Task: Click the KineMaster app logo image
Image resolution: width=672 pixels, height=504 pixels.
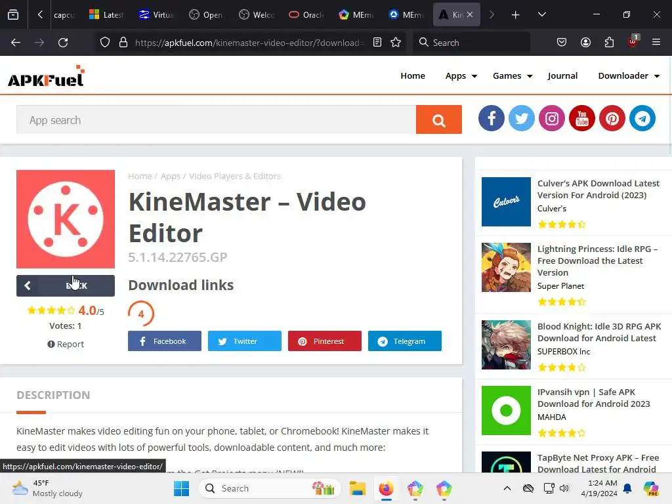Action: coord(66,219)
